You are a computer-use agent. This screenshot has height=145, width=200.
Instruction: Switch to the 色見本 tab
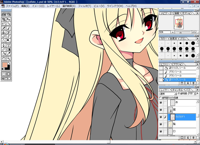tap(173, 39)
